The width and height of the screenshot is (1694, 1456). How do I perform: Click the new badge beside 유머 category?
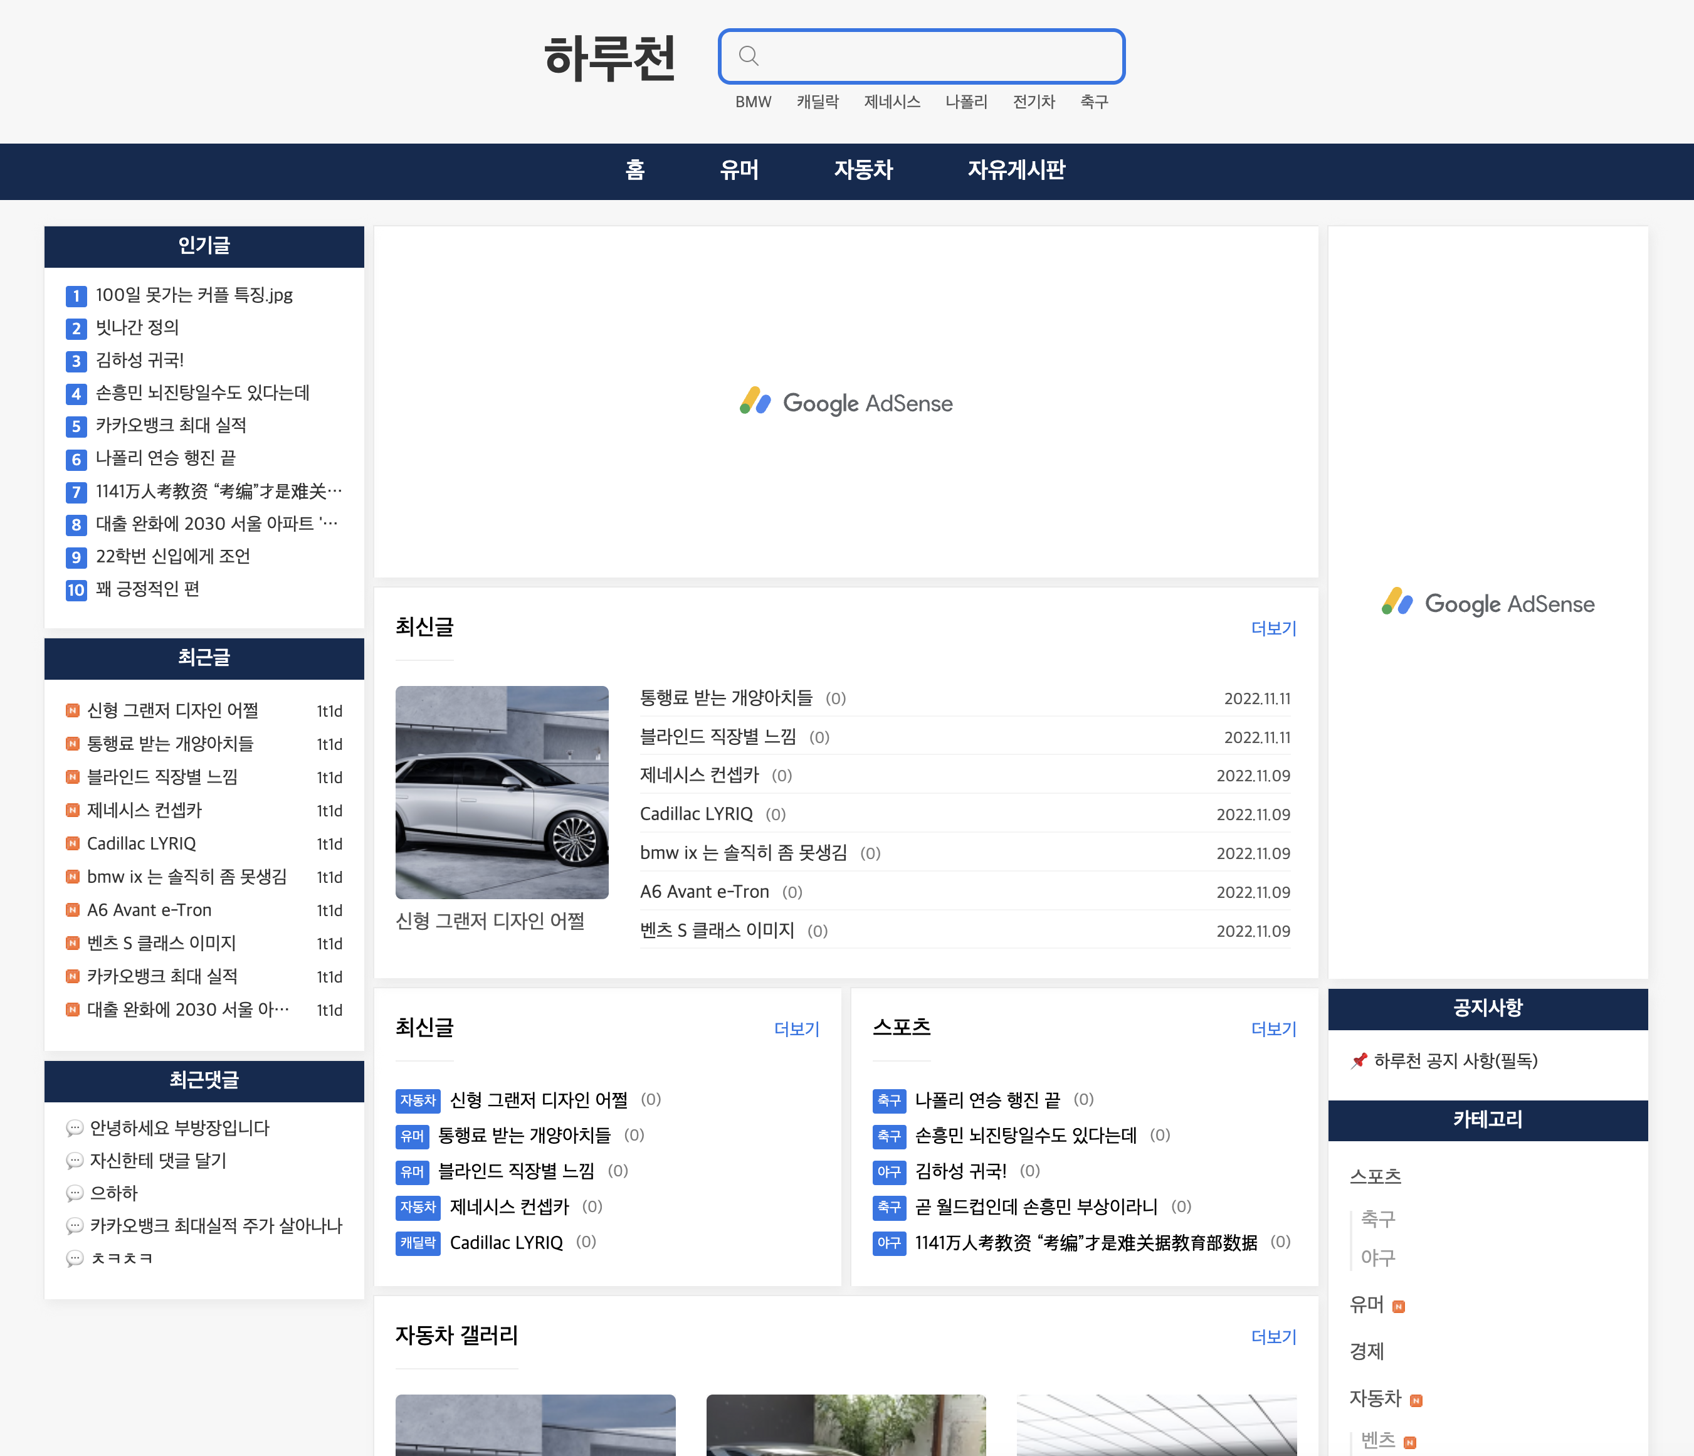click(1399, 1306)
